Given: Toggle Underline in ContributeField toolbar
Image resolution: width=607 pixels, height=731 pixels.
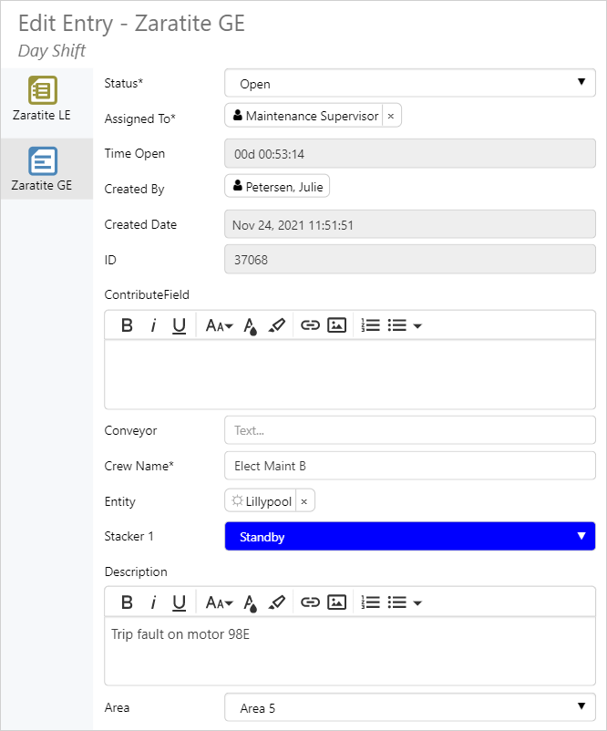Looking at the screenshot, I should pyautogui.click(x=179, y=325).
